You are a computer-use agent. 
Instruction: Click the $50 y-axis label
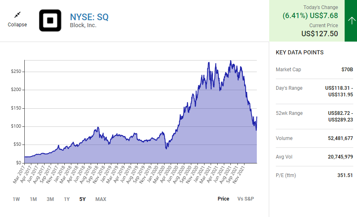coord(17,145)
